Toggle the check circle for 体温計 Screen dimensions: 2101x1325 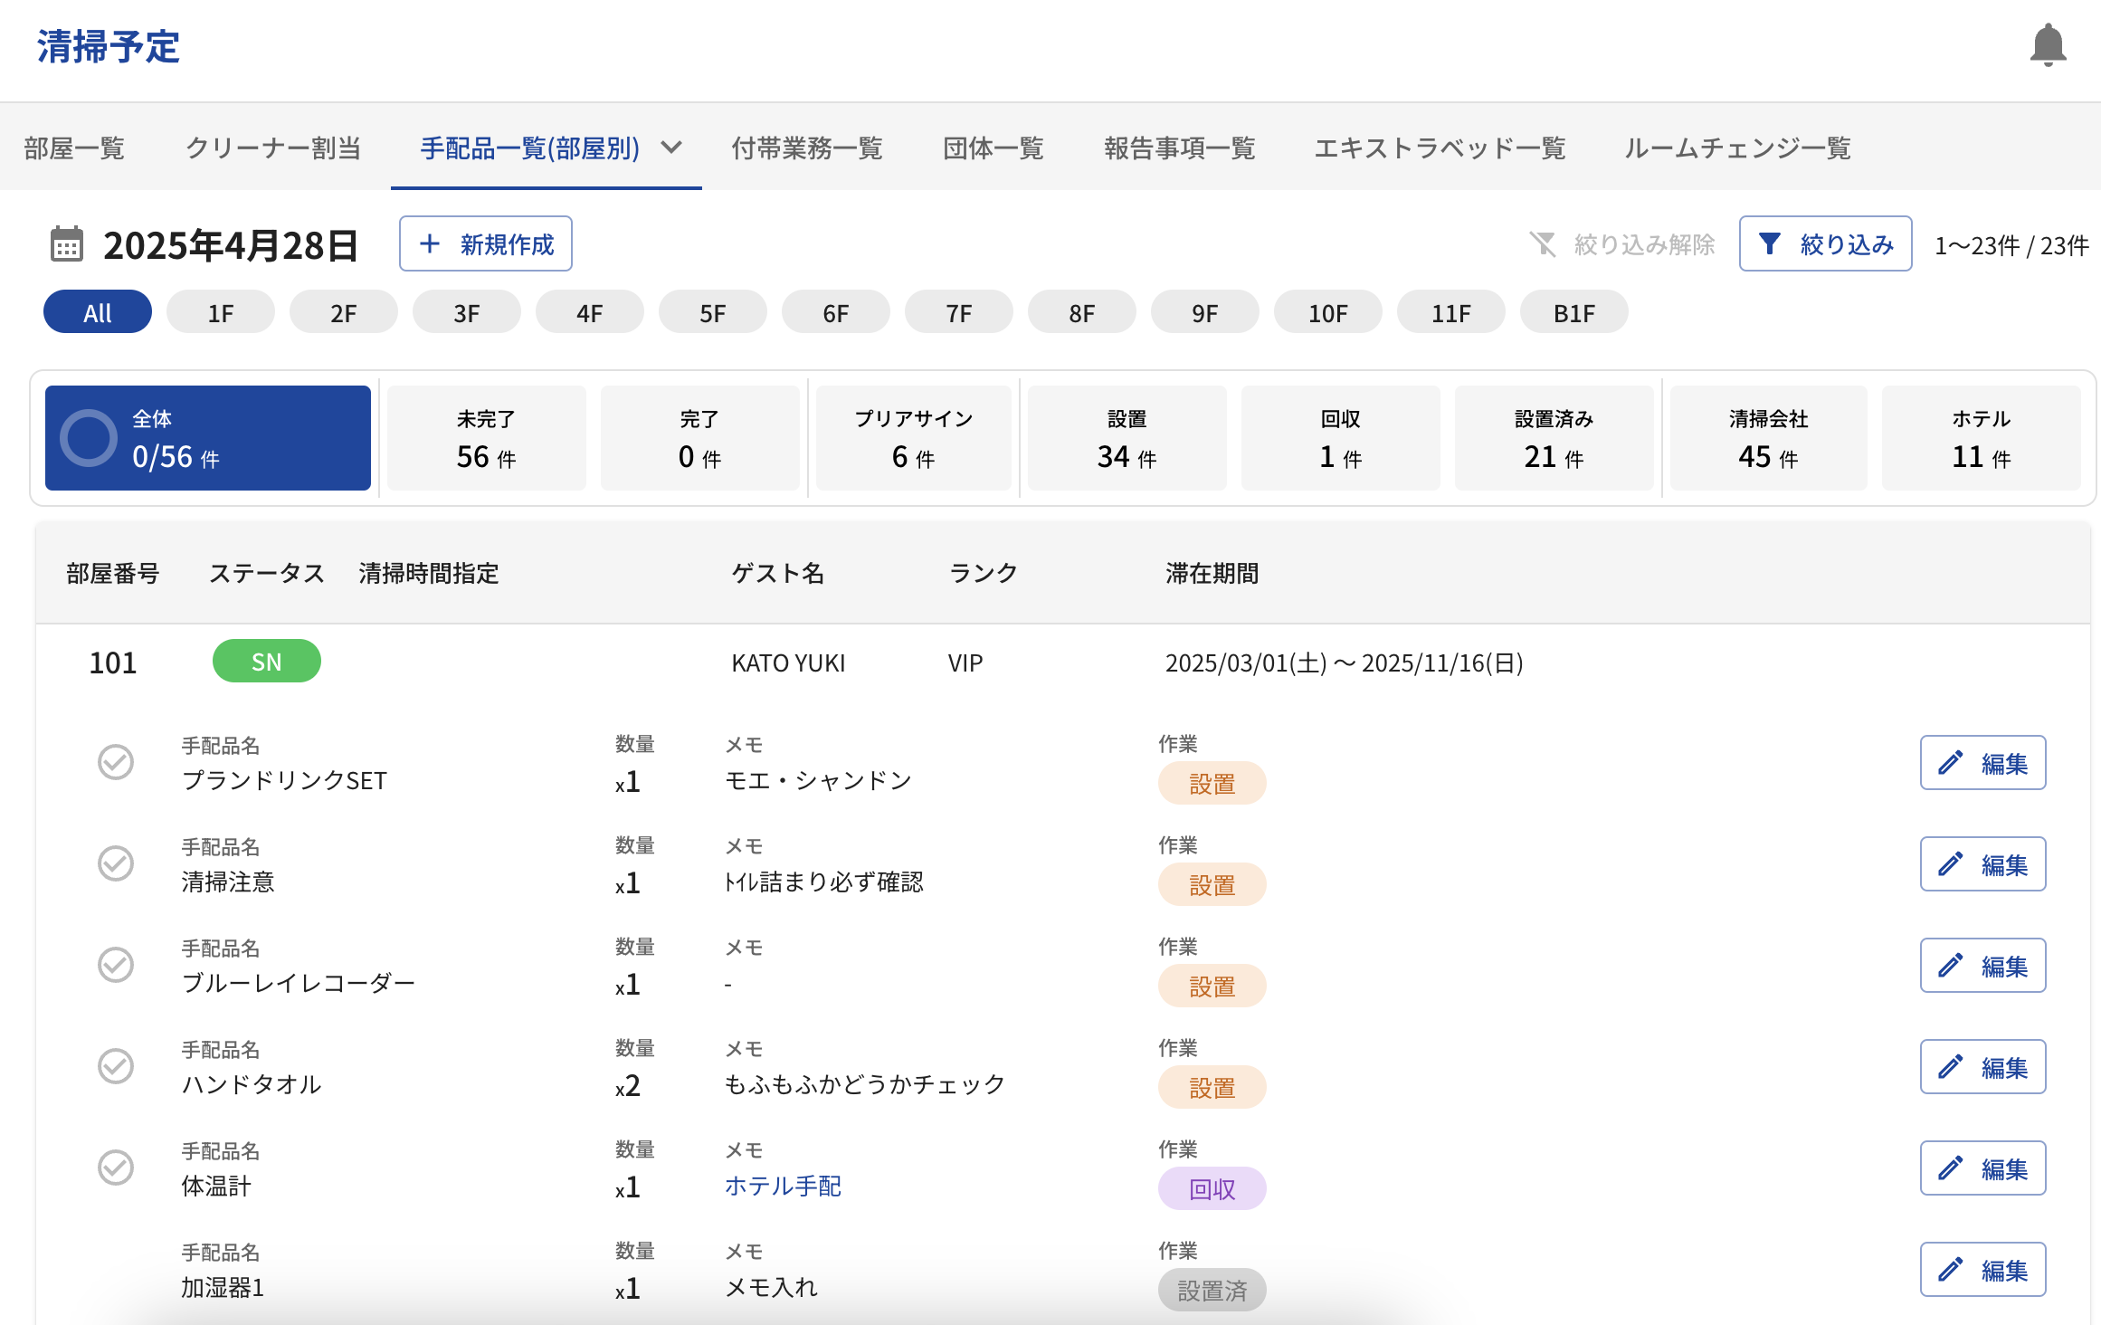pos(116,1168)
